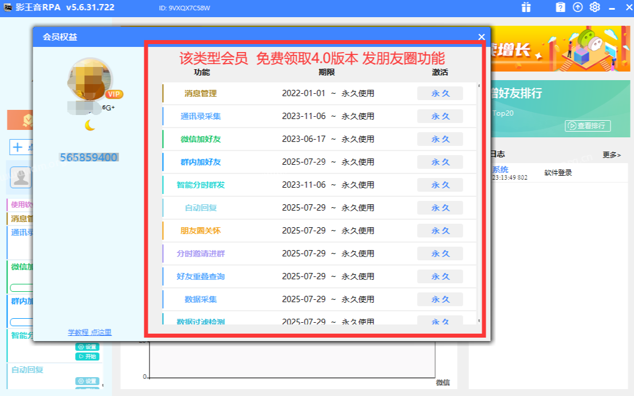
Task: Click 永久 button for 朋友圈关怀 row
Action: point(440,231)
